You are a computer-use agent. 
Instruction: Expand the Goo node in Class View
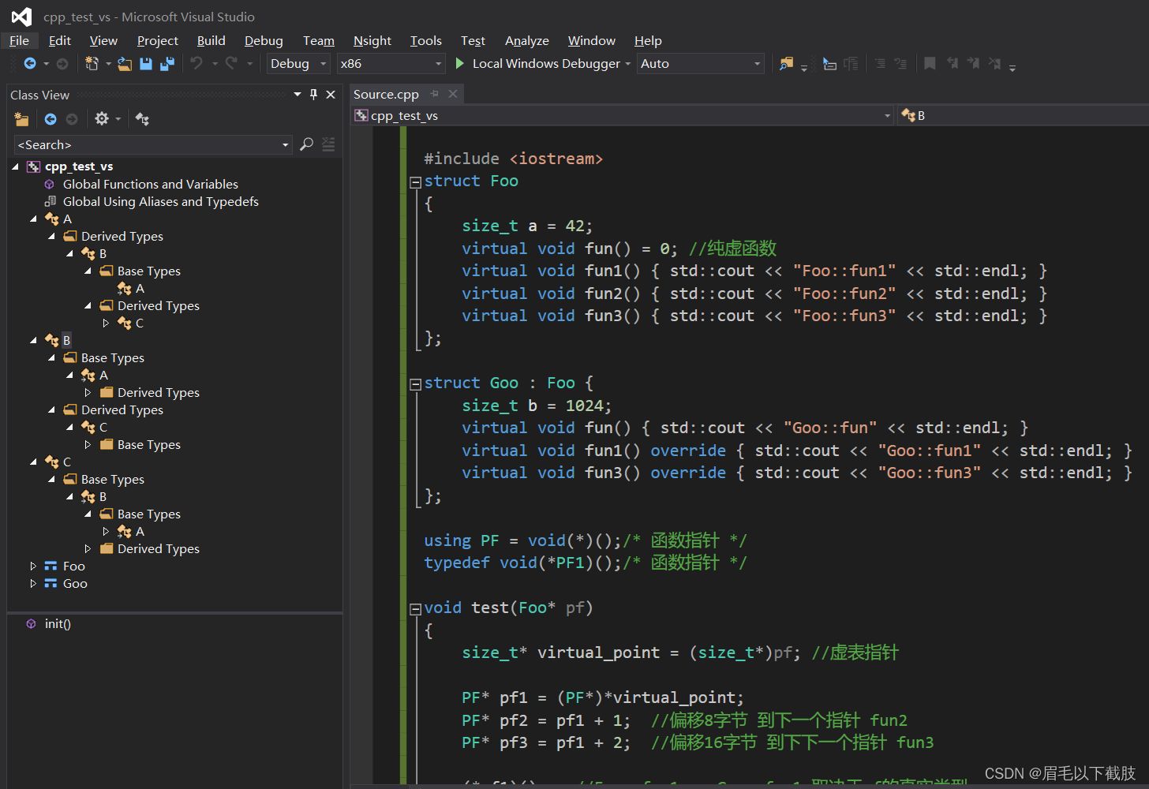33,583
